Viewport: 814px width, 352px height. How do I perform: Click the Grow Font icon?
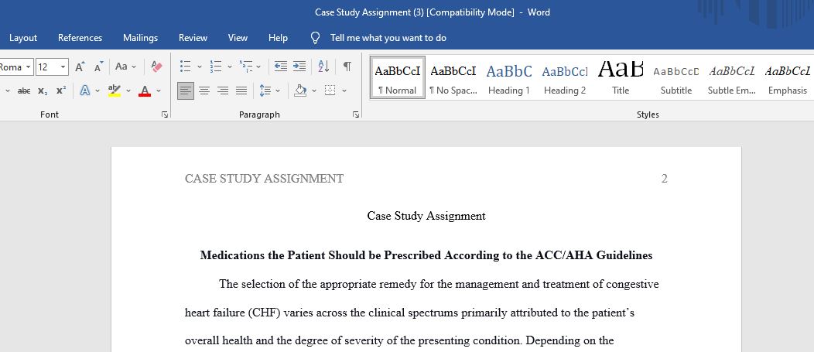pos(80,67)
